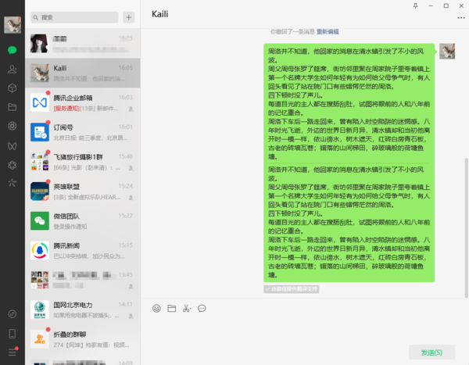Open the Contacts icon in sidebar

13,69
